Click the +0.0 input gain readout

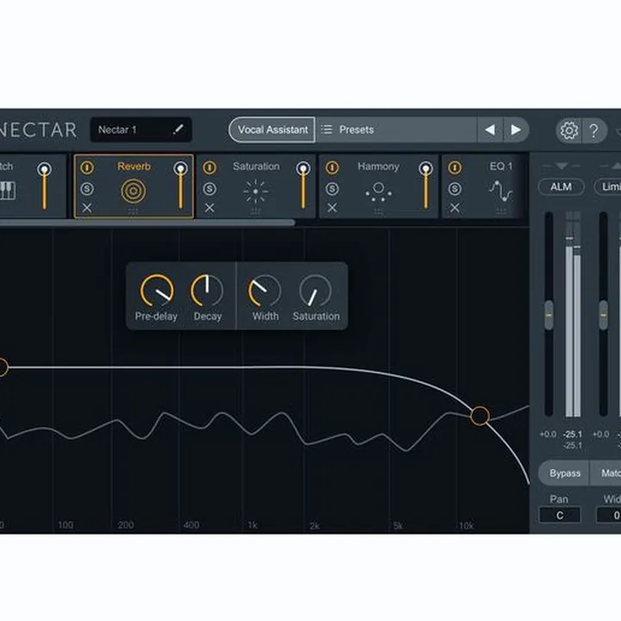pos(549,434)
